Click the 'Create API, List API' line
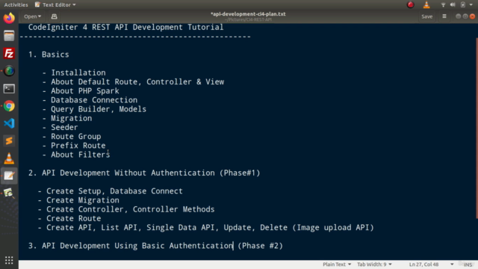The width and height of the screenshot is (478, 269). pyautogui.click(x=206, y=227)
